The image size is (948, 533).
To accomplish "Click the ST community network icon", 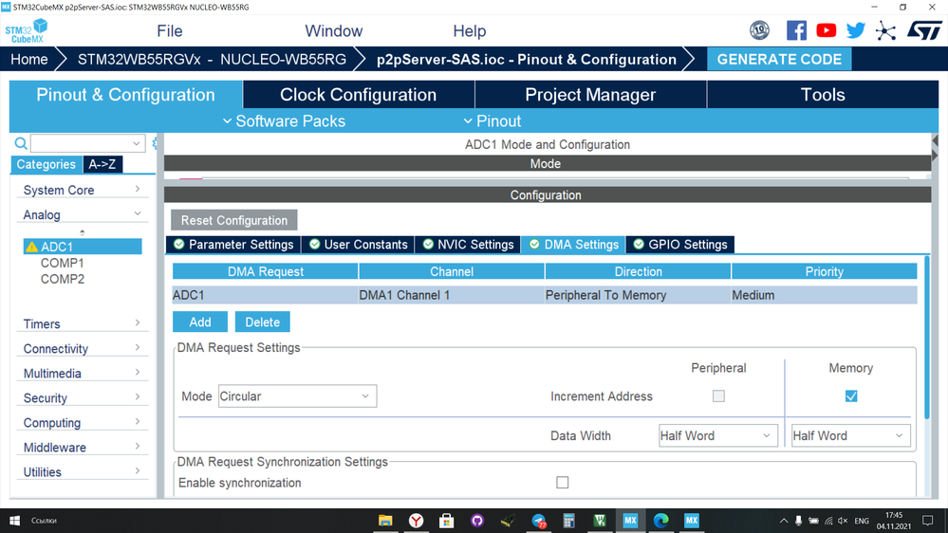I will pos(885,30).
